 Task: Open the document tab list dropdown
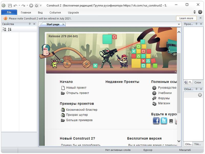179,24
